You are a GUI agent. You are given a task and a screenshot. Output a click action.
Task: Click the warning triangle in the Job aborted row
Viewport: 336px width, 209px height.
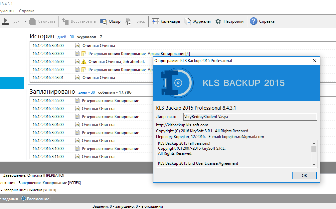point(84,62)
